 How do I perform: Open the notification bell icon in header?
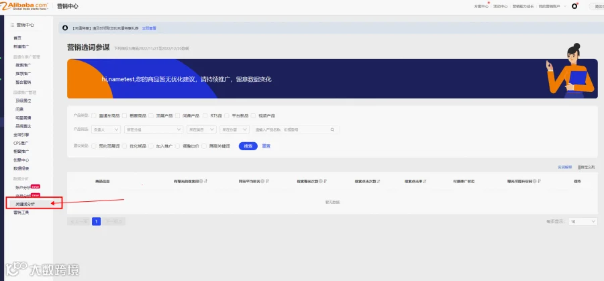pos(574,6)
